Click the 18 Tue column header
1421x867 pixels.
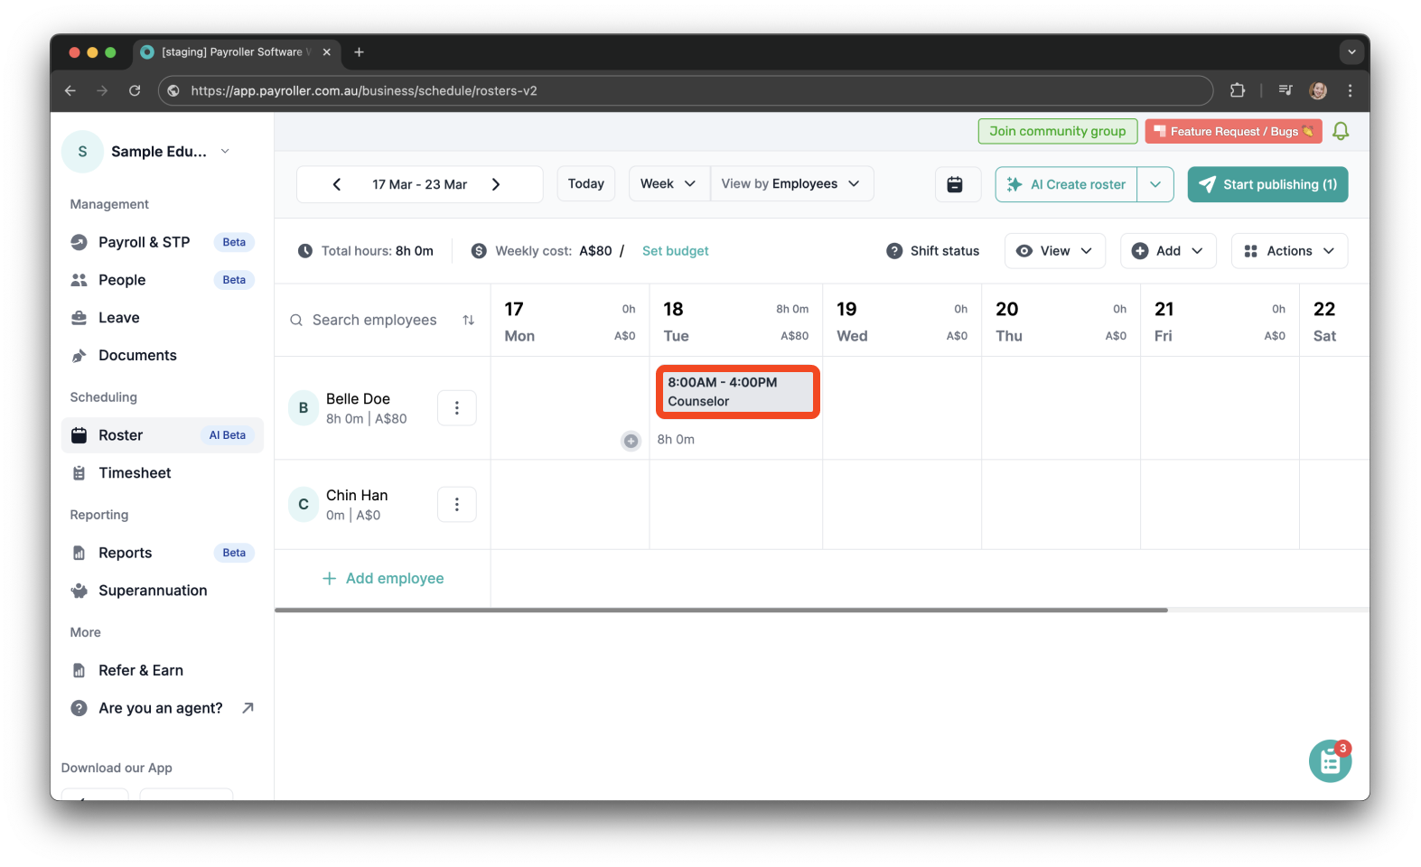pyautogui.click(x=736, y=322)
